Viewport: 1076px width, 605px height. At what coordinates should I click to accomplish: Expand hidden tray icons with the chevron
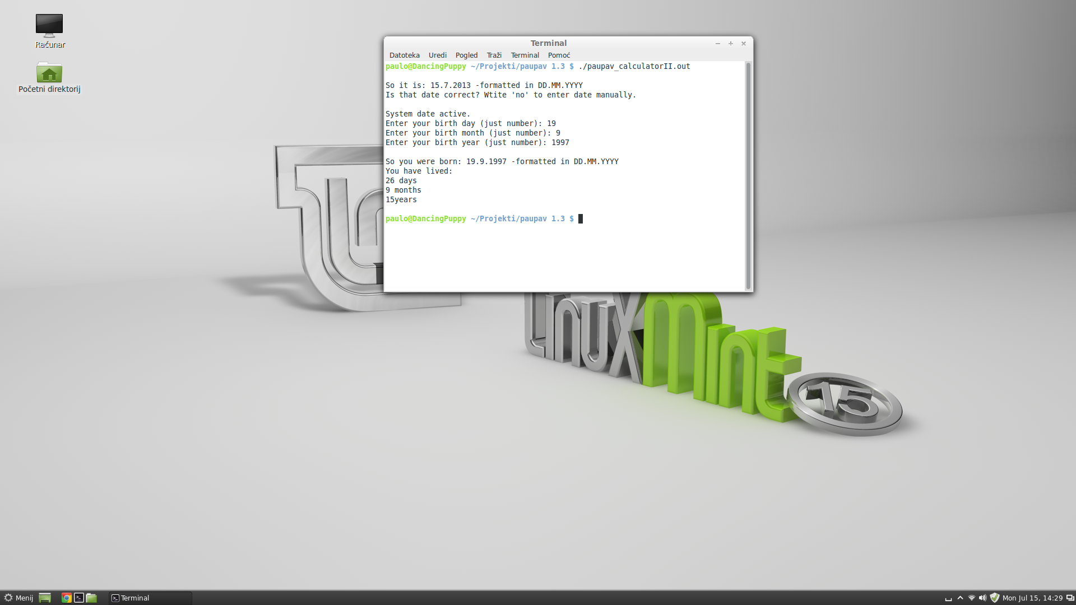tap(960, 598)
